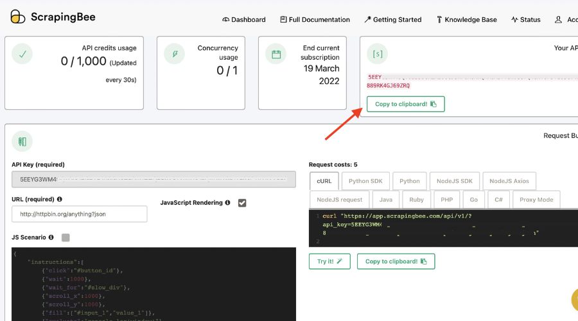Switch to the C# tab
This screenshot has height=321, width=578.
[498, 200]
